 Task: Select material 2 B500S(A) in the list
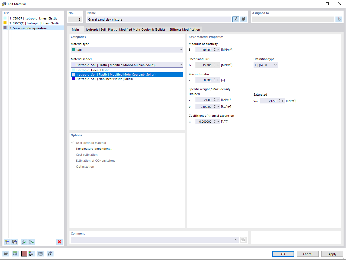point(34,23)
